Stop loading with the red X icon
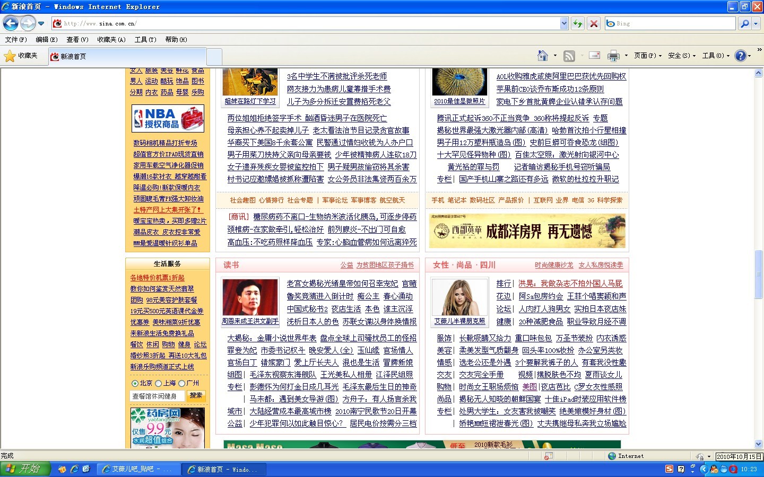 [x=594, y=23]
